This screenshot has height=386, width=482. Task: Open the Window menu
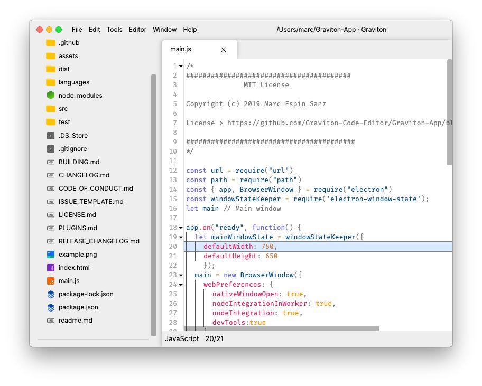click(164, 30)
